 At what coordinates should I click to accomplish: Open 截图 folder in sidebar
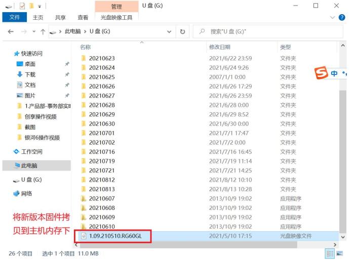30,127
